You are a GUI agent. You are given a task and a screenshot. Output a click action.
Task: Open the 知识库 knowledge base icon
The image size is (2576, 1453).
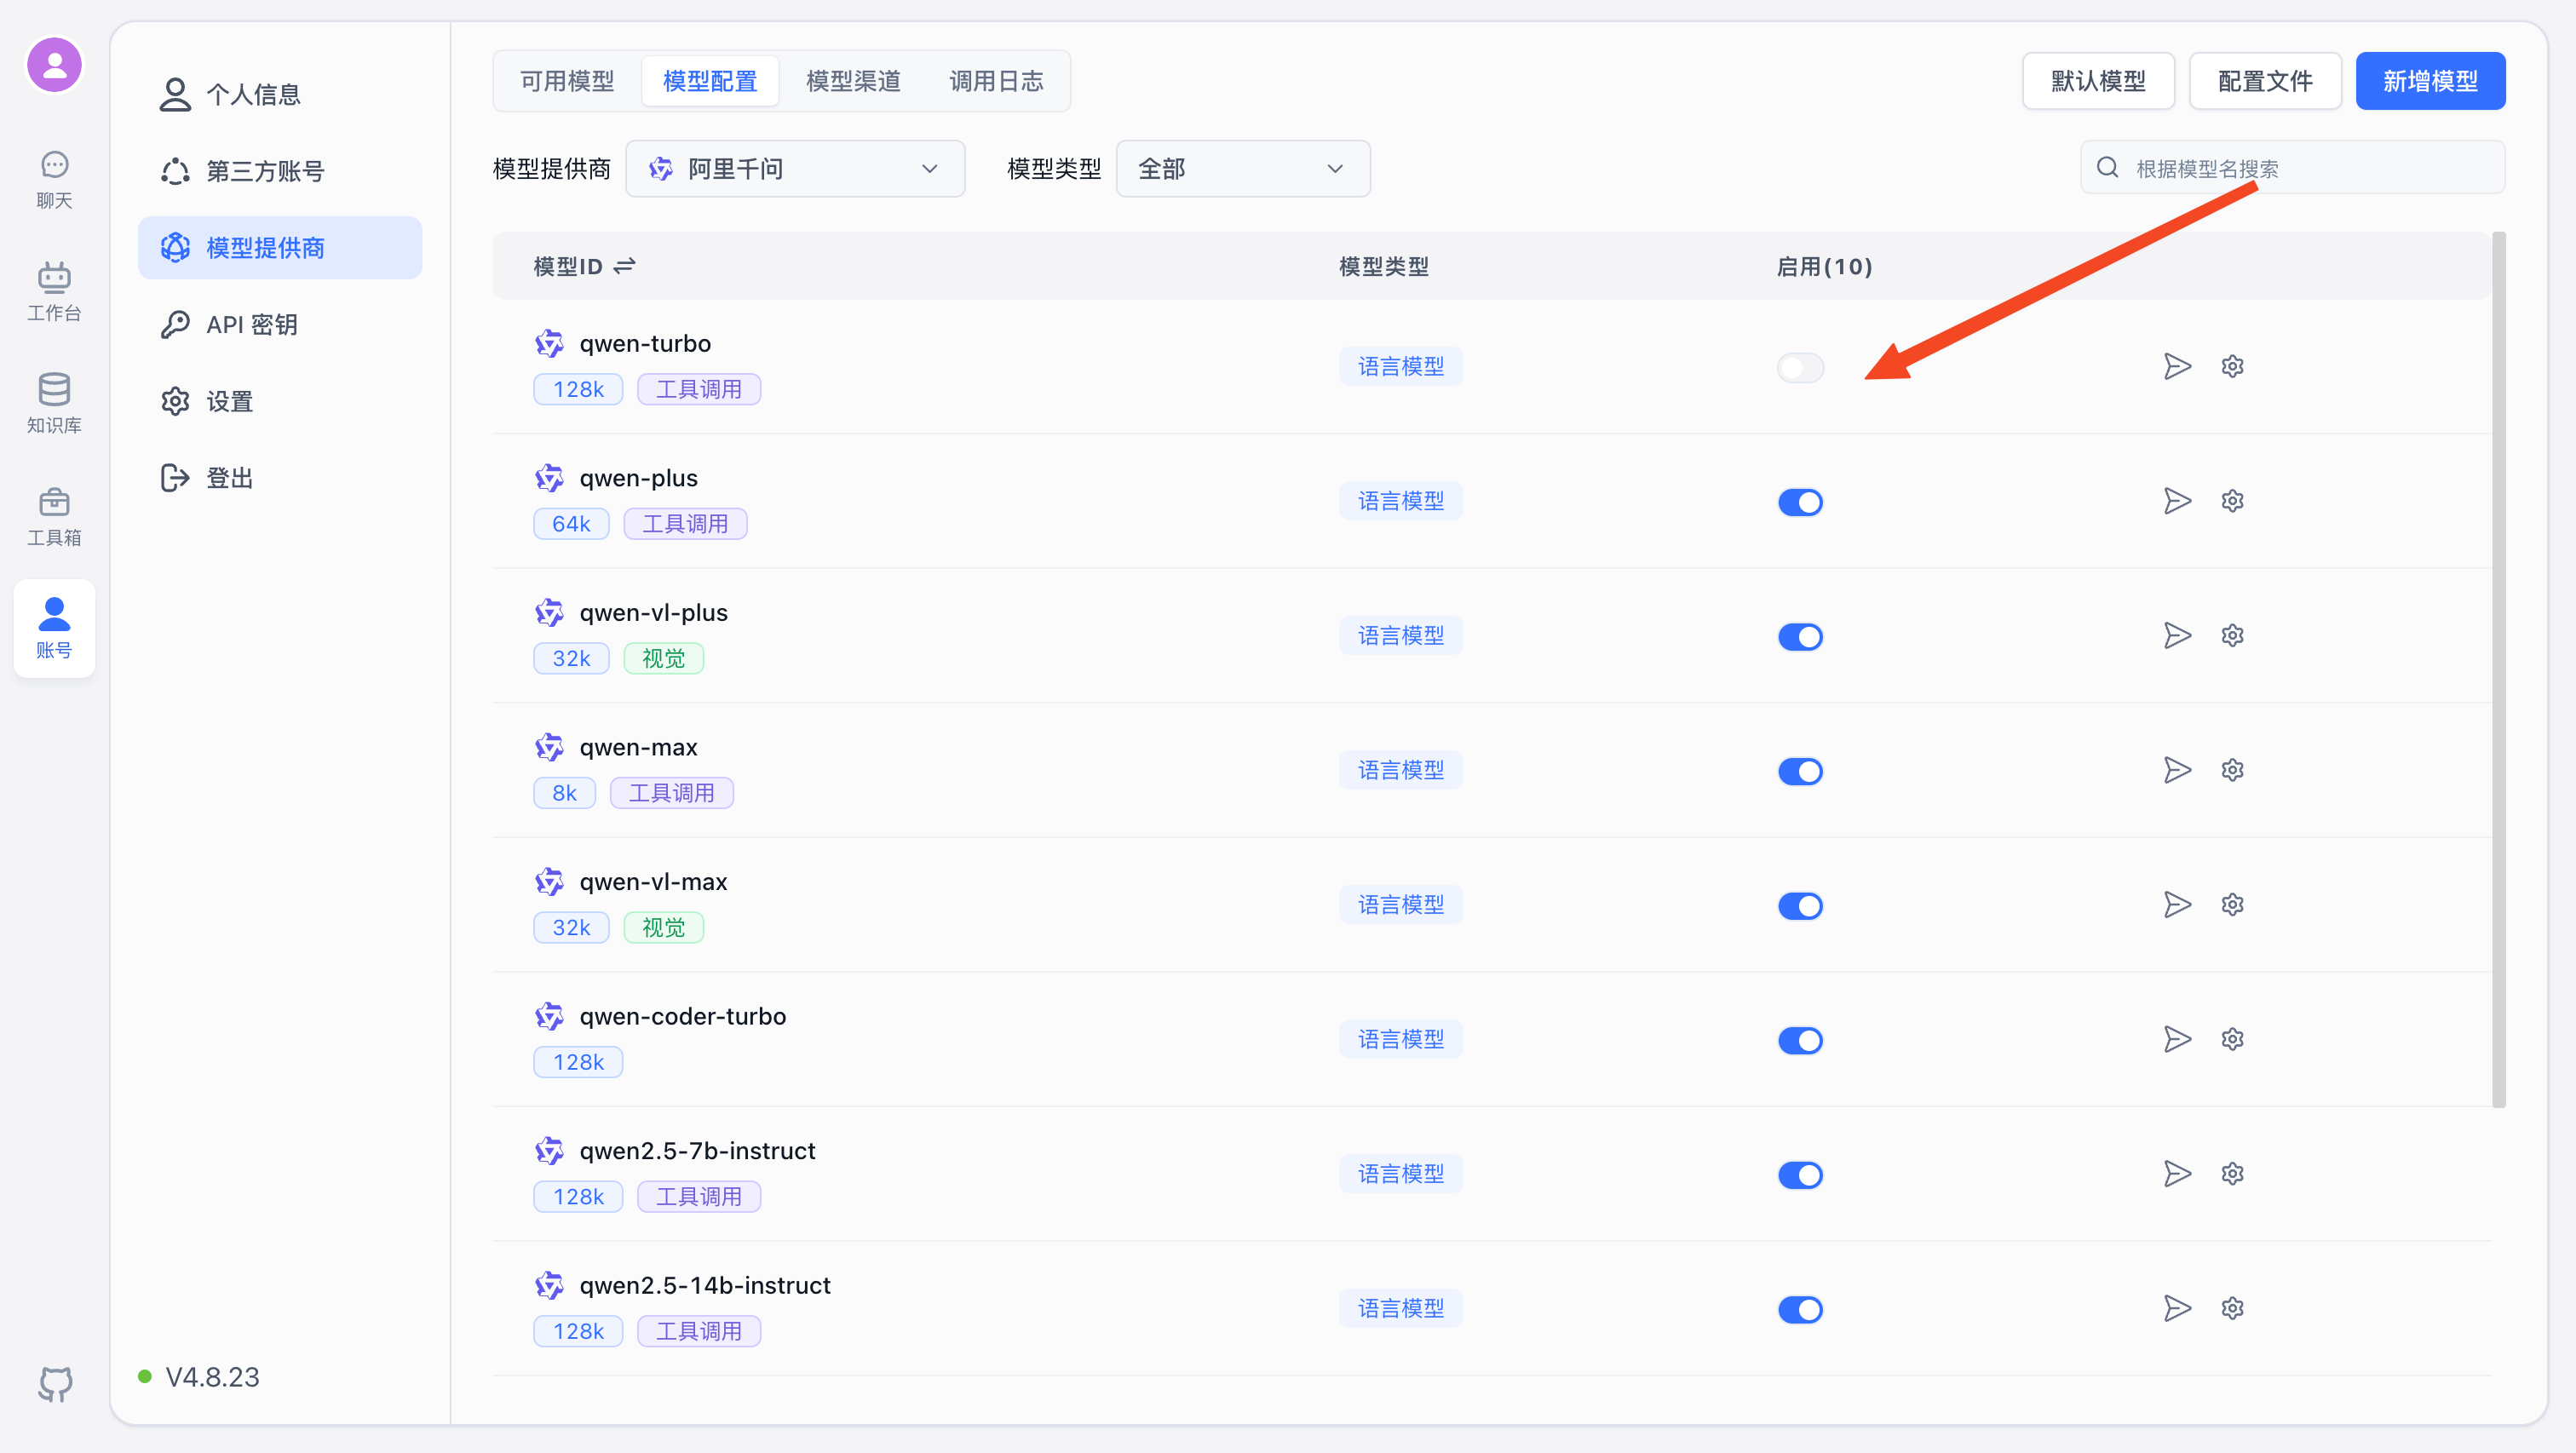click(x=54, y=403)
